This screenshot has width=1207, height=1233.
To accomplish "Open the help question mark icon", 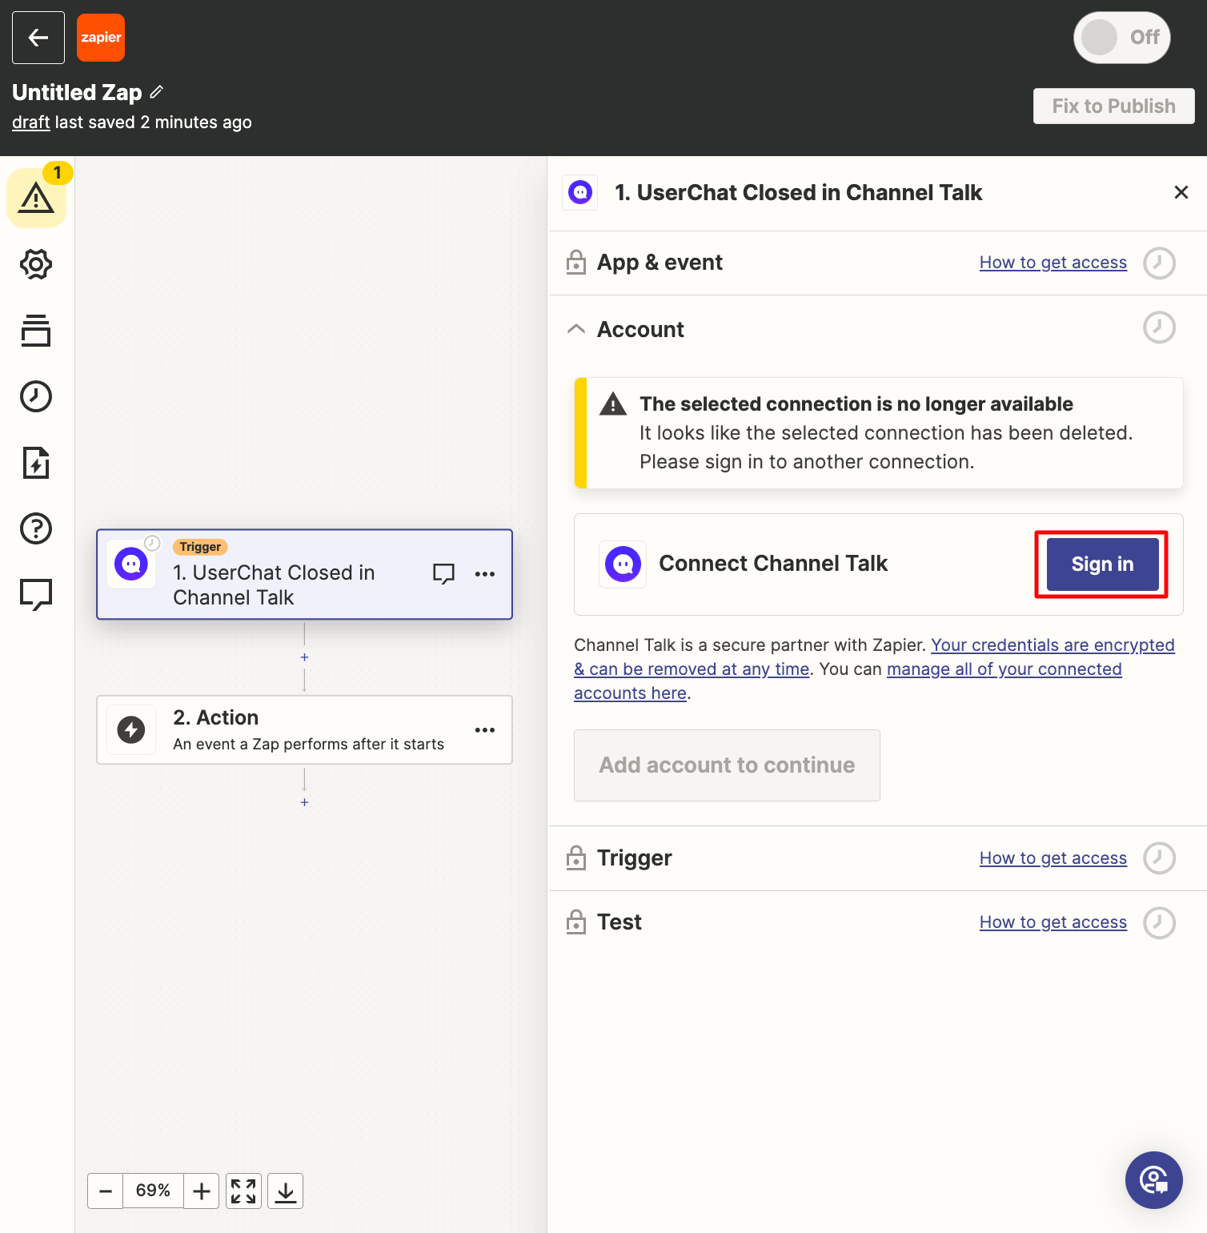I will pyautogui.click(x=36, y=528).
